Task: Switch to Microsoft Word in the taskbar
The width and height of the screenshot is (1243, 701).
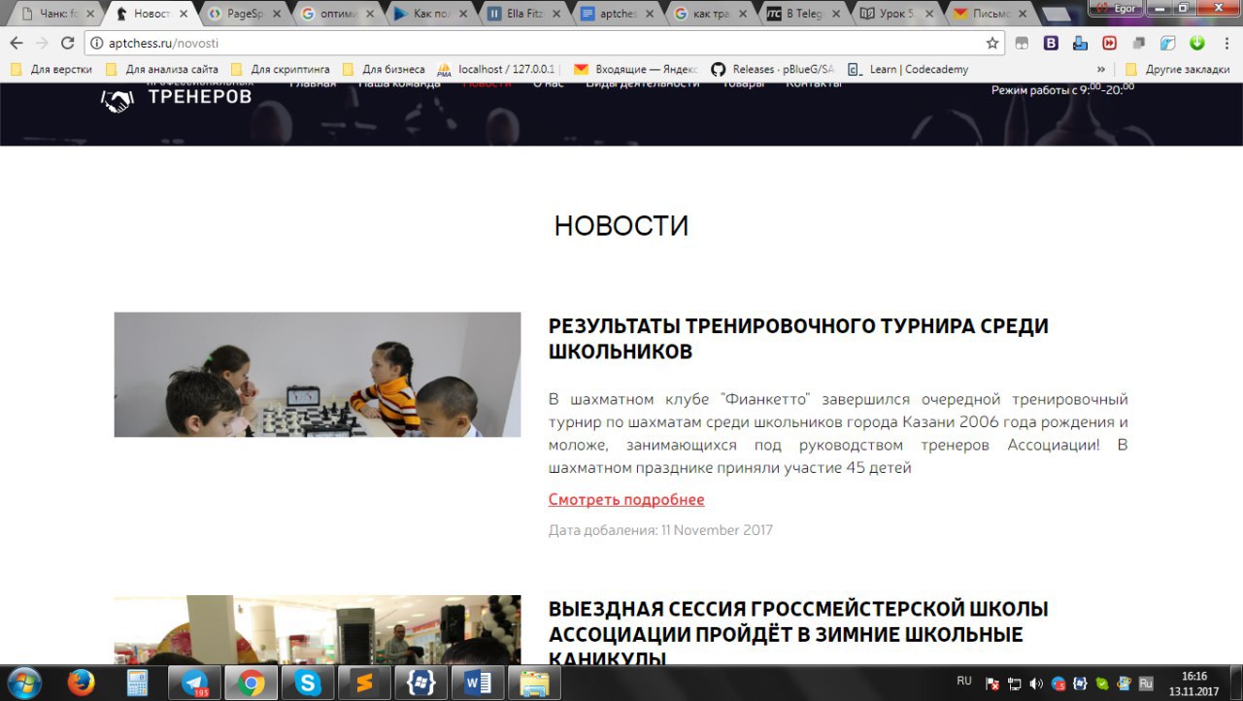Action: click(x=479, y=683)
